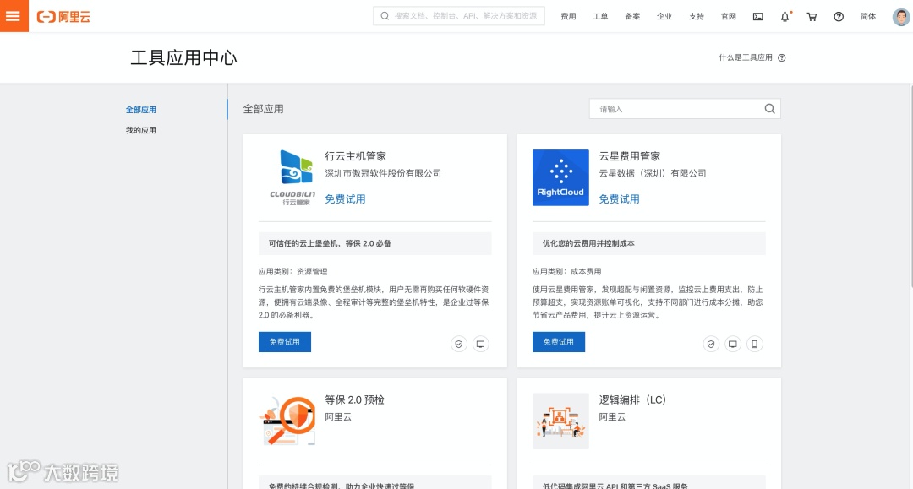Click the RightCloud logo
Viewport: 913px width, 489px height.
coord(560,177)
